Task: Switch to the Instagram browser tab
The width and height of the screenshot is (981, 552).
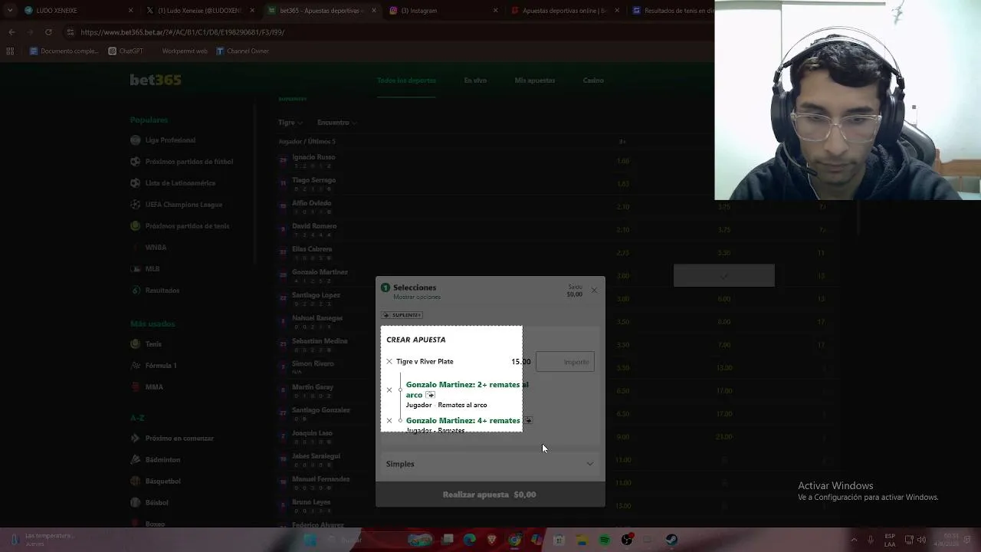Action: [x=445, y=11]
